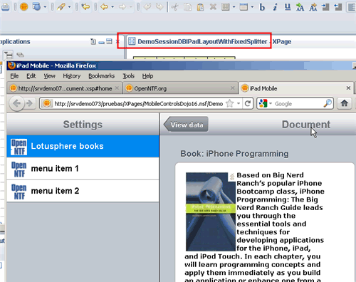This screenshot has height=282, width=356.
Task: Open the Firefox File menu
Action: point(14,76)
